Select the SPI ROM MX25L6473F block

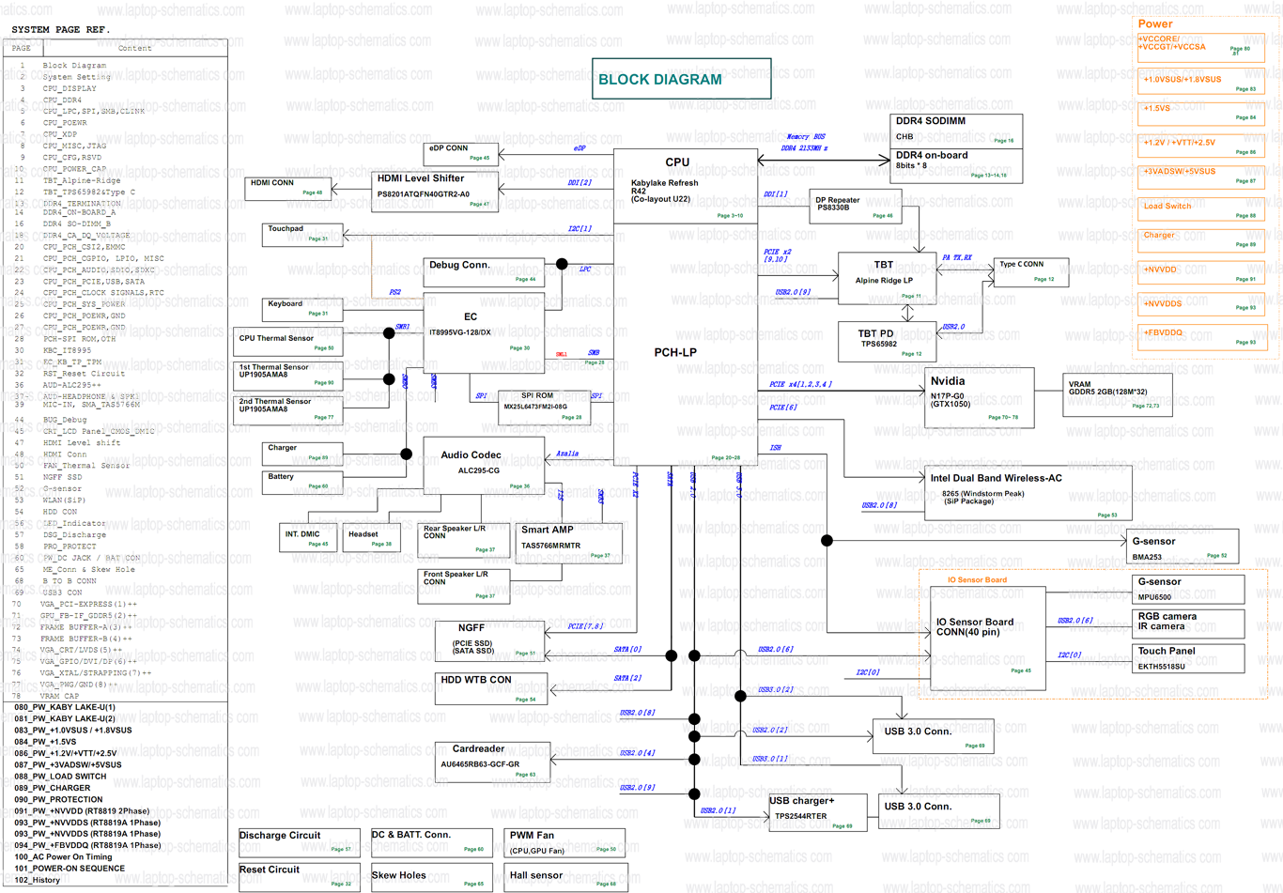(543, 406)
